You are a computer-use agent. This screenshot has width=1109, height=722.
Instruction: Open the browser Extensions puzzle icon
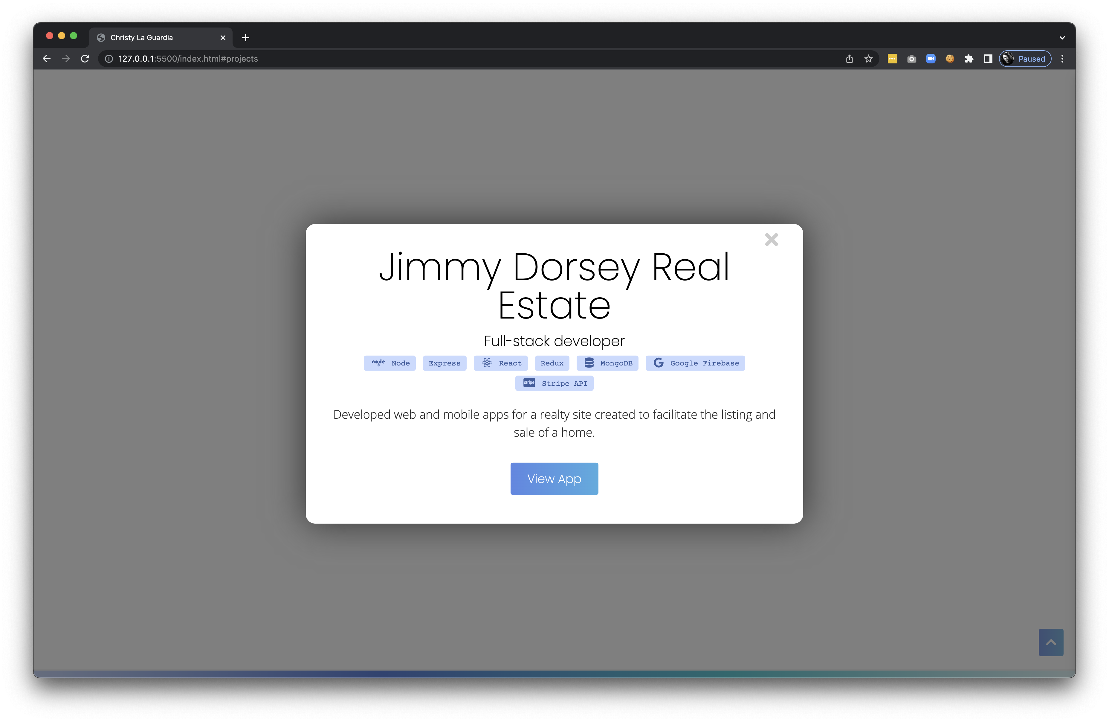click(969, 59)
